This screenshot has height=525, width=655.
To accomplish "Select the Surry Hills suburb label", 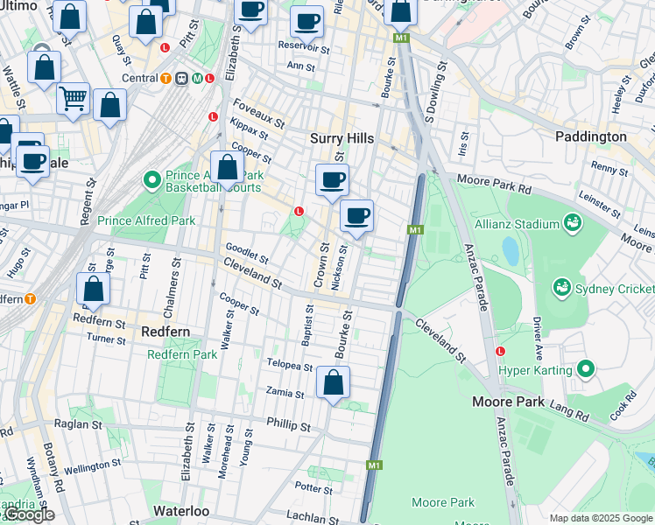I will pyautogui.click(x=342, y=138).
